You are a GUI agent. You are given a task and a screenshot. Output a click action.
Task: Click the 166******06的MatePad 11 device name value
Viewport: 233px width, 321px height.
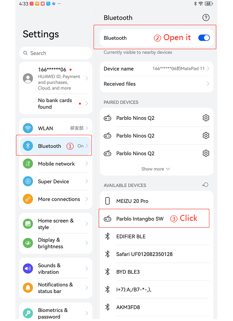coord(178,68)
